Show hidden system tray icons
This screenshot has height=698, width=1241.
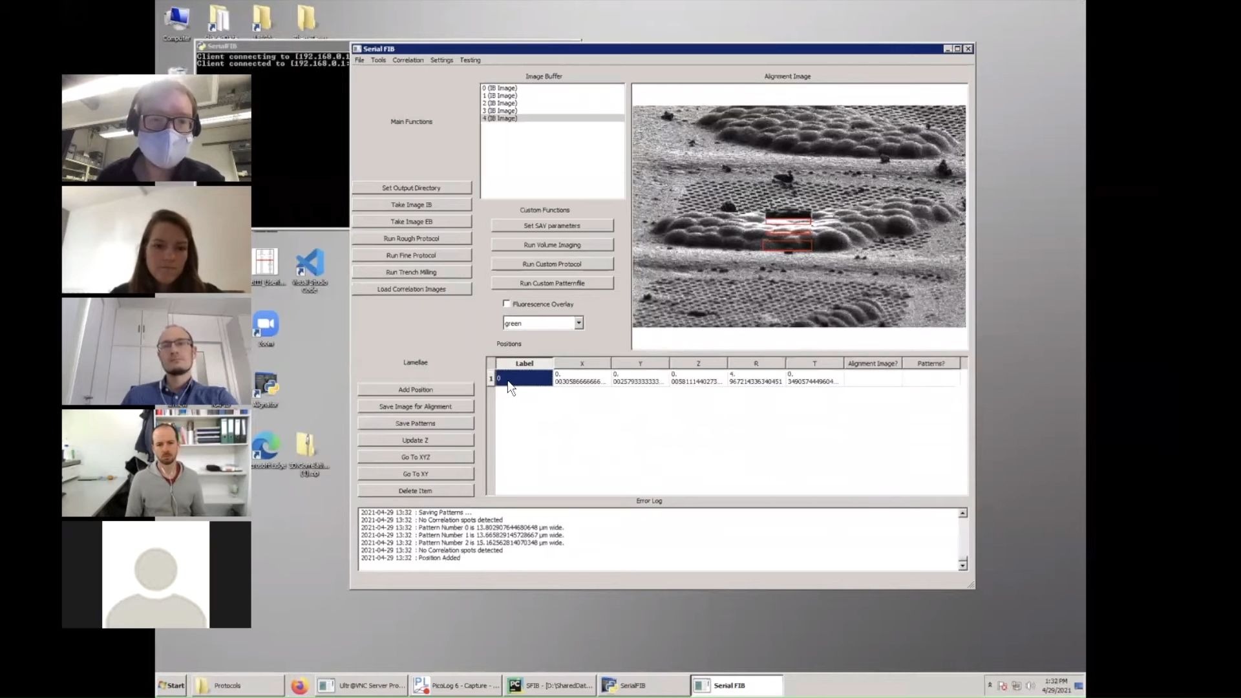990,685
